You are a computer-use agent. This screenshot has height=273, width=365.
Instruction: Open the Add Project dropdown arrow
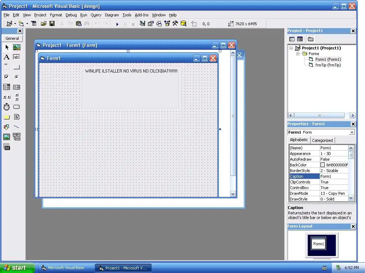(15, 24)
